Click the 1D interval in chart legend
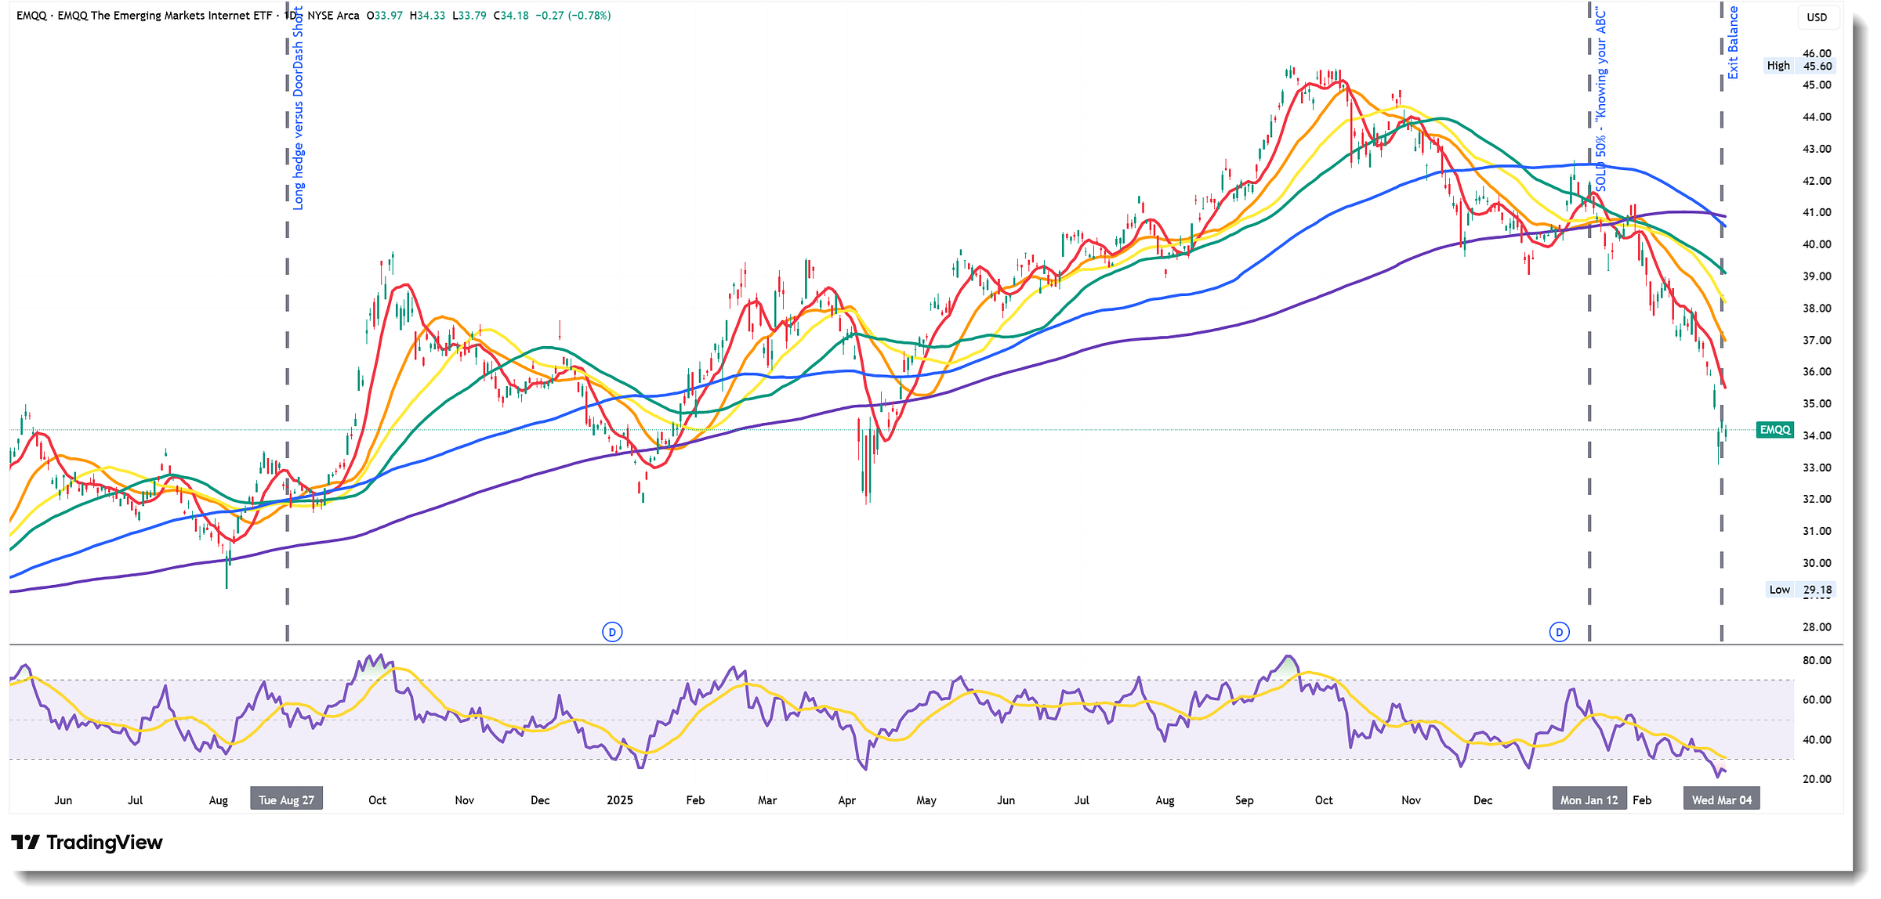1881x899 pixels. click(291, 16)
